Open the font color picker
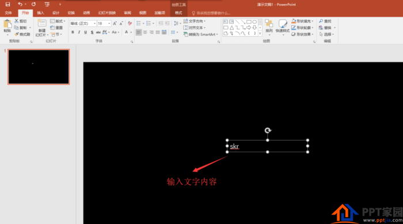403x224 pixels. [x=131, y=32]
